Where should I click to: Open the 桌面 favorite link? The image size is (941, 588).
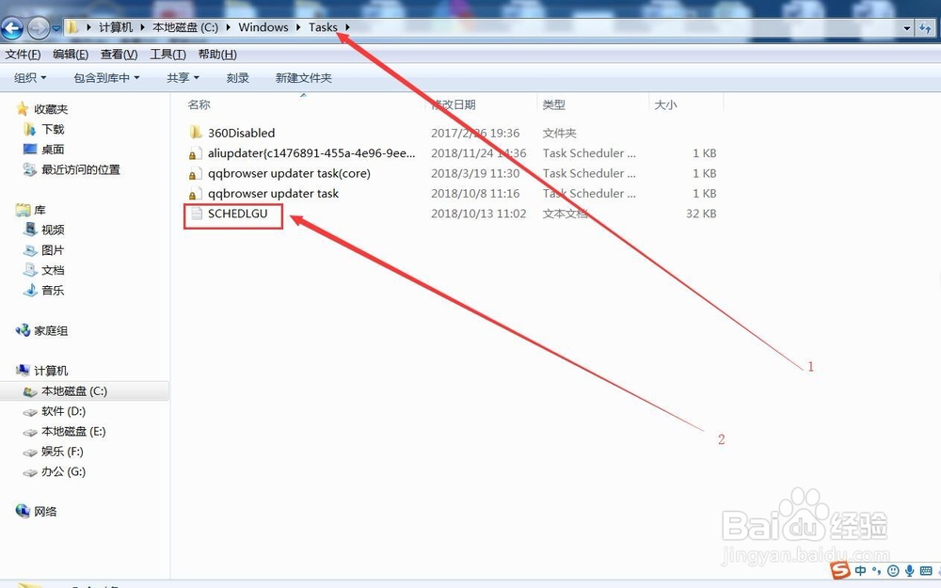coord(53,150)
